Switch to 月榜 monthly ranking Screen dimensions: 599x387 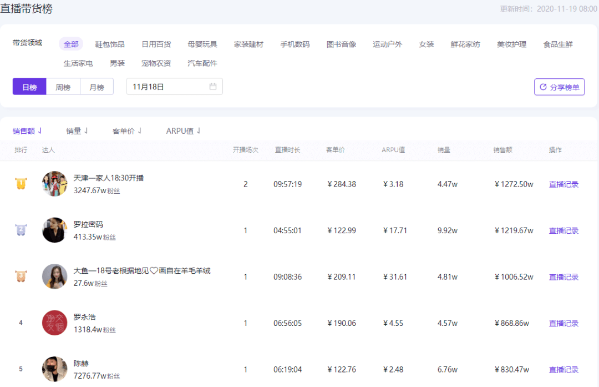pos(97,87)
